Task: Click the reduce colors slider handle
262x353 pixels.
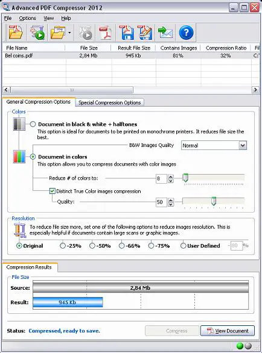Action: pos(185,178)
